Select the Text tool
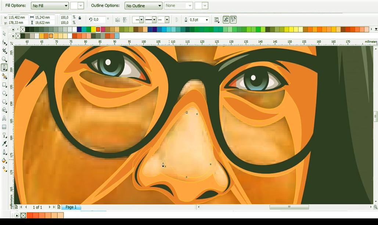Viewport: 378px width, 225px height. click(4, 118)
